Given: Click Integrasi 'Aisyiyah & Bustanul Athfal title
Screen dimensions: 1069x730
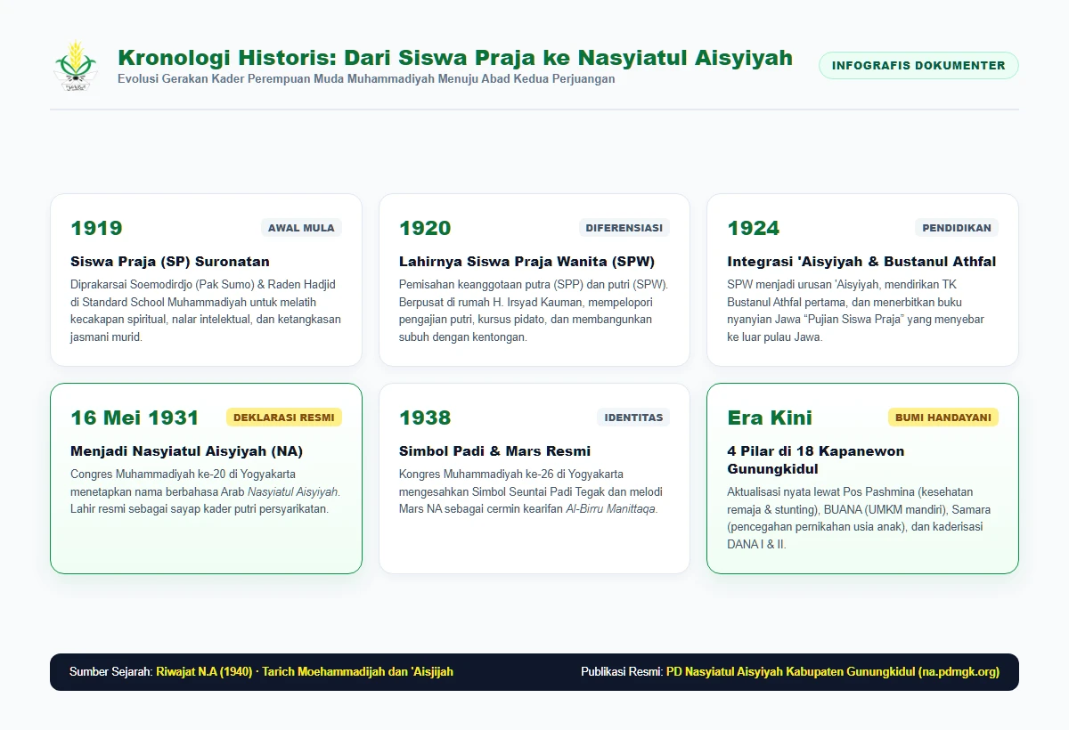Looking at the screenshot, I should click(861, 262).
